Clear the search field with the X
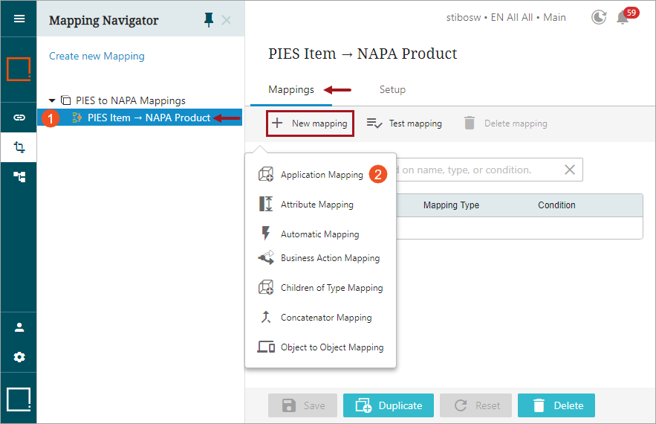656x424 pixels. (570, 170)
